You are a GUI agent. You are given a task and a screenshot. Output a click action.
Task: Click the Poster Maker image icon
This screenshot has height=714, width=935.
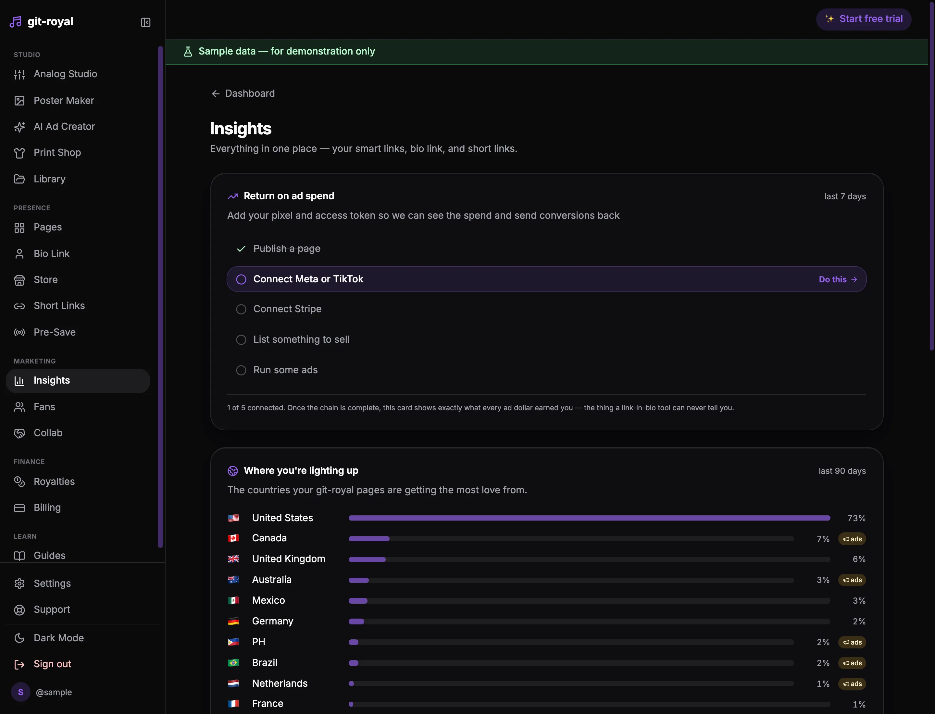pos(19,101)
